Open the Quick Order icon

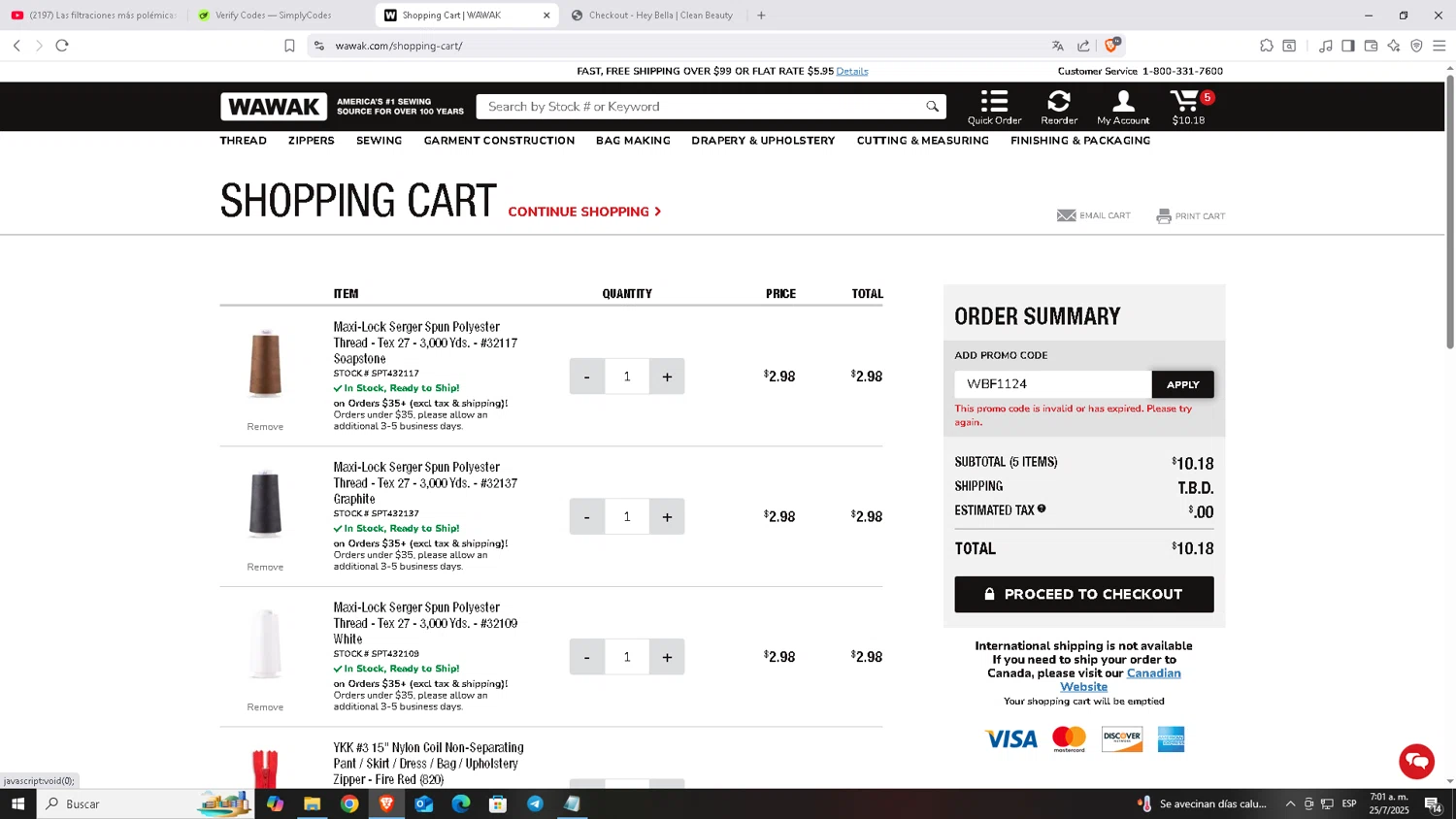coord(994,107)
